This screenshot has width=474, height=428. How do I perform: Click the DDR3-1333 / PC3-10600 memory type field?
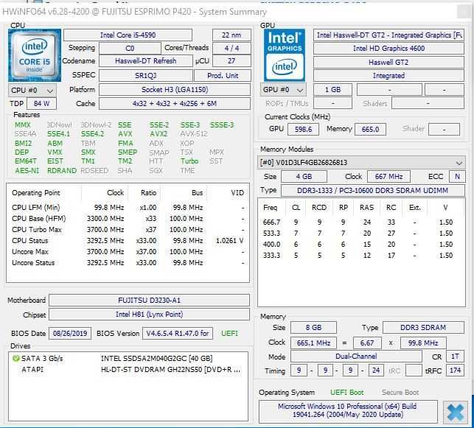click(x=373, y=191)
